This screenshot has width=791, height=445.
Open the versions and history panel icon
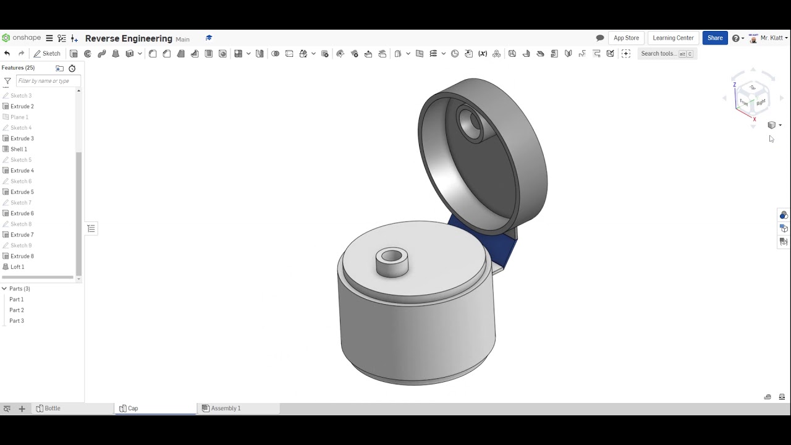(62, 38)
